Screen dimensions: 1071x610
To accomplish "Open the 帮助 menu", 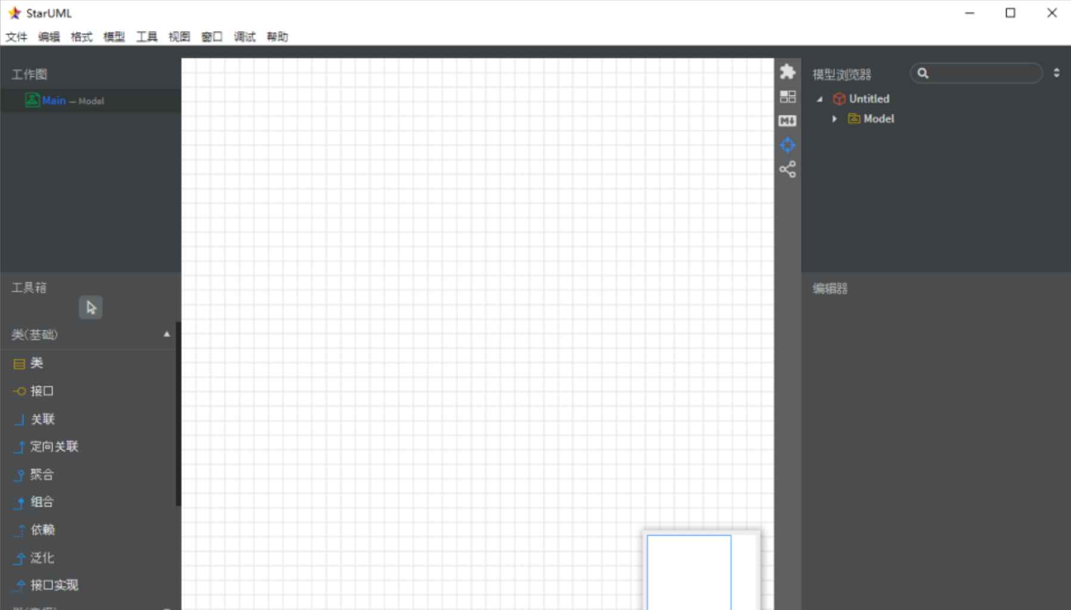I will (277, 36).
